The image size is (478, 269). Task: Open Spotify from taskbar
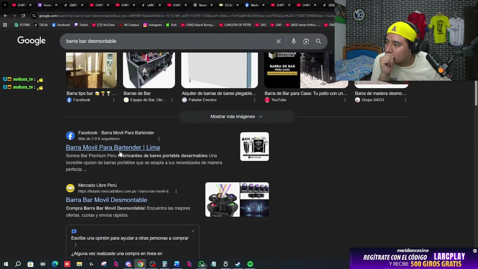(x=250, y=264)
